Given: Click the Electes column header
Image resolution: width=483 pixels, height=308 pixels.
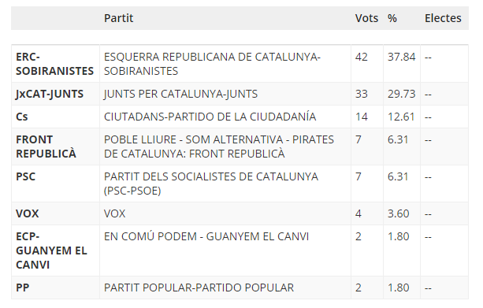Looking at the screenshot, I should (x=443, y=18).
